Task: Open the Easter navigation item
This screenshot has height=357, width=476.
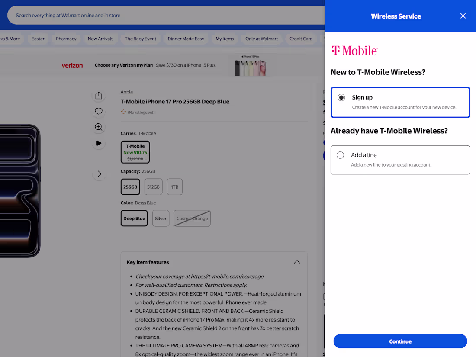Action: click(x=38, y=39)
